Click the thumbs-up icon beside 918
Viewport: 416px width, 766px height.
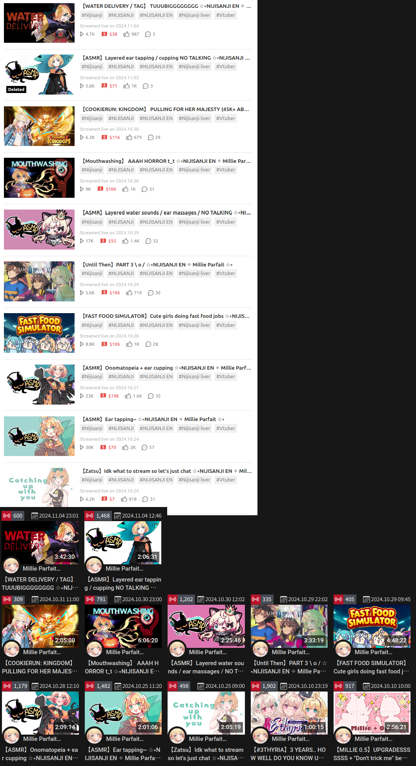pos(124,499)
